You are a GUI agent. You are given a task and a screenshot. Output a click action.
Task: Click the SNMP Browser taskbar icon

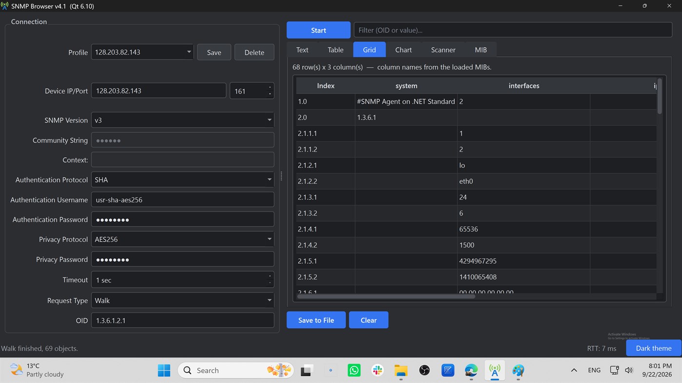(x=494, y=370)
